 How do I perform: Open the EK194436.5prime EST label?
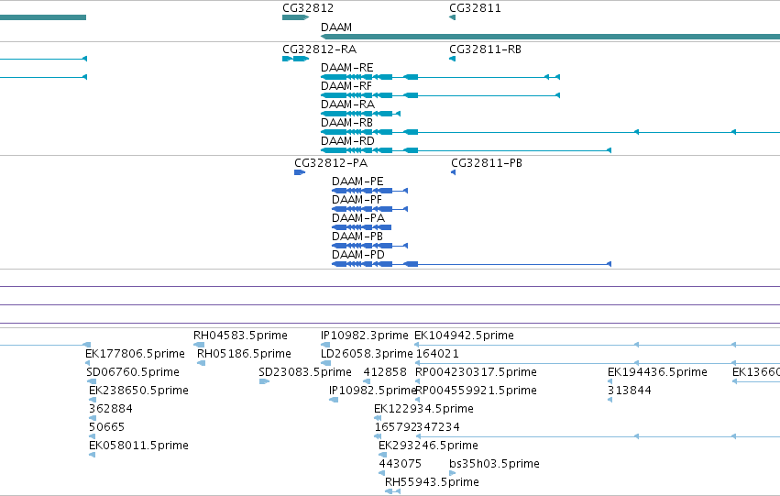coord(657,372)
